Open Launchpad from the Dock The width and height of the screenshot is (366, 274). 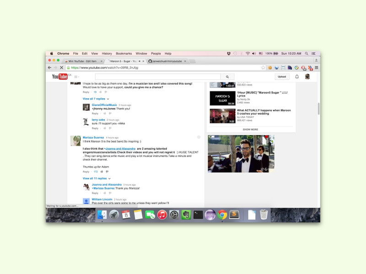tap(114, 215)
